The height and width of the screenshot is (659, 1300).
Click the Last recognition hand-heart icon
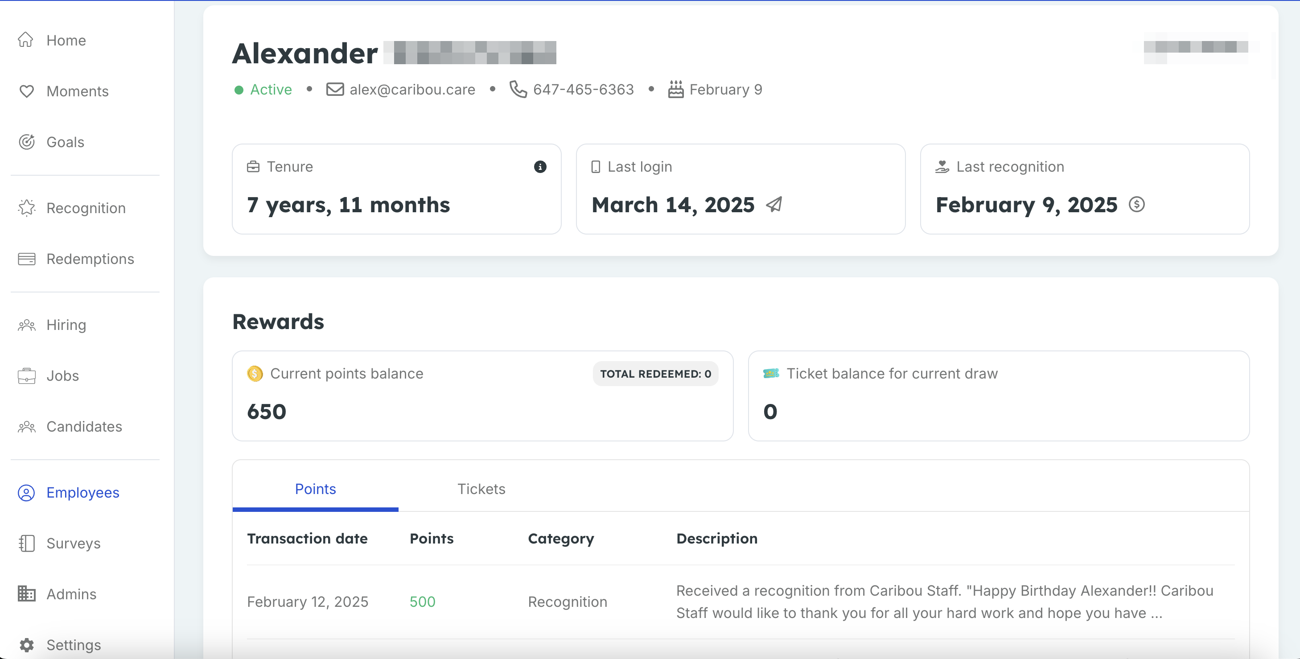pos(942,166)
